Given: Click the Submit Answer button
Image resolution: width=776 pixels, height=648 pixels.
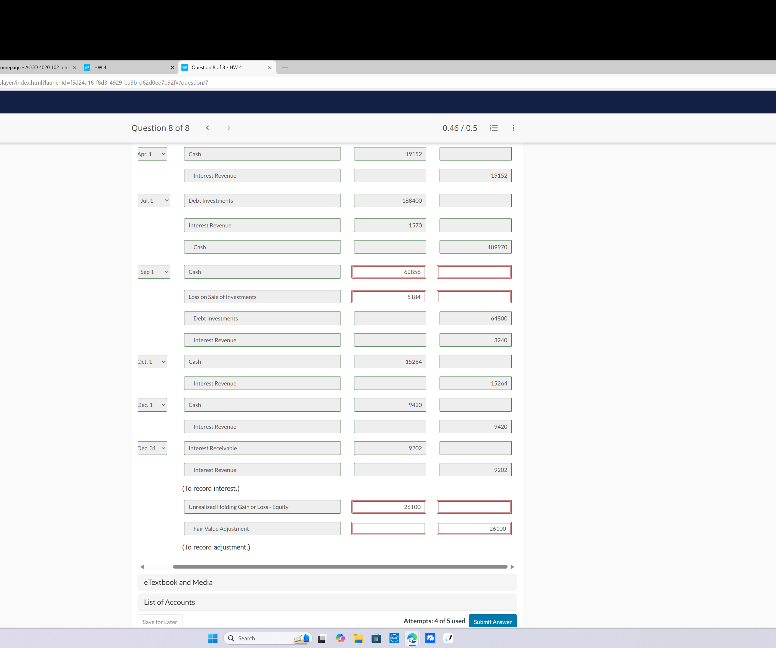Looking at the screenshot, I should pos(492,621).
